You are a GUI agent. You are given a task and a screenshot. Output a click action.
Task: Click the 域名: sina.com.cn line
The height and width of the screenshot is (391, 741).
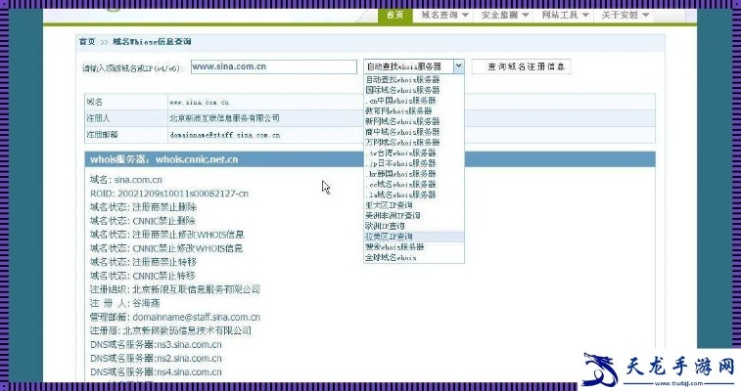[126, 180]
